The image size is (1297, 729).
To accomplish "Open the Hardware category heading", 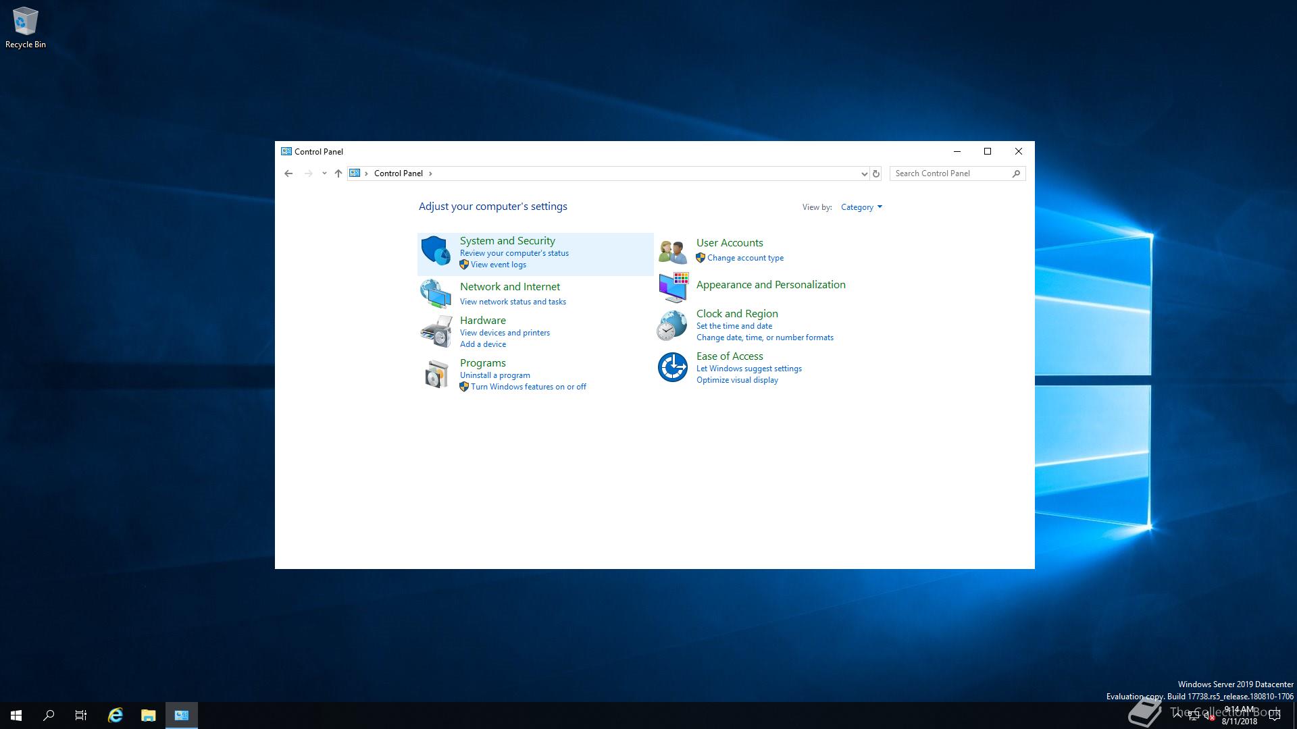I will click(x=483, y=321).
